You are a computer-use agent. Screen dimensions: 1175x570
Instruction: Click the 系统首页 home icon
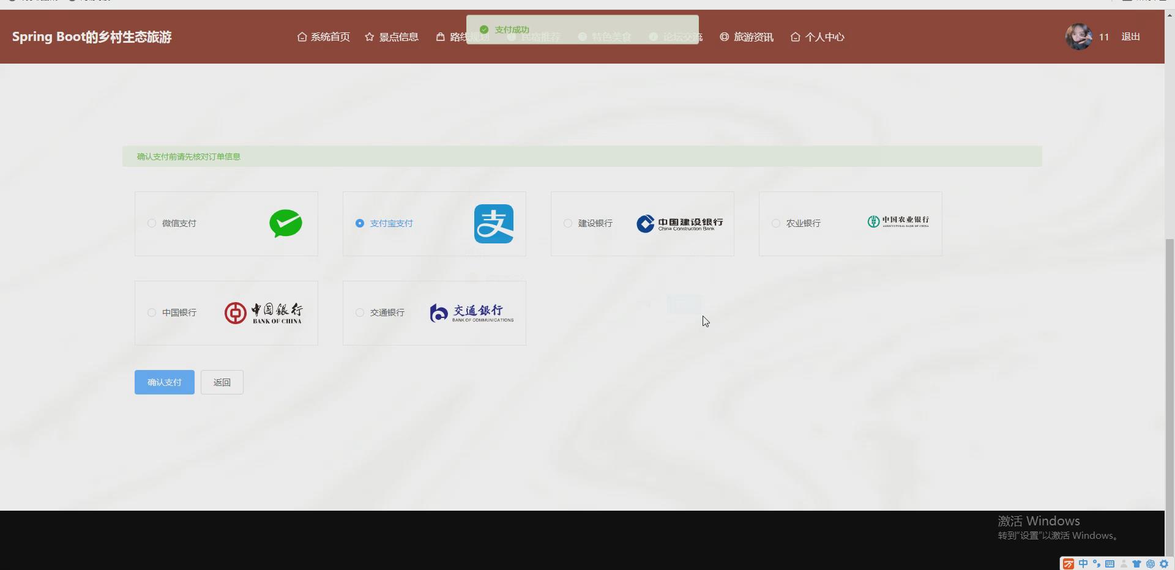(301, 37)
